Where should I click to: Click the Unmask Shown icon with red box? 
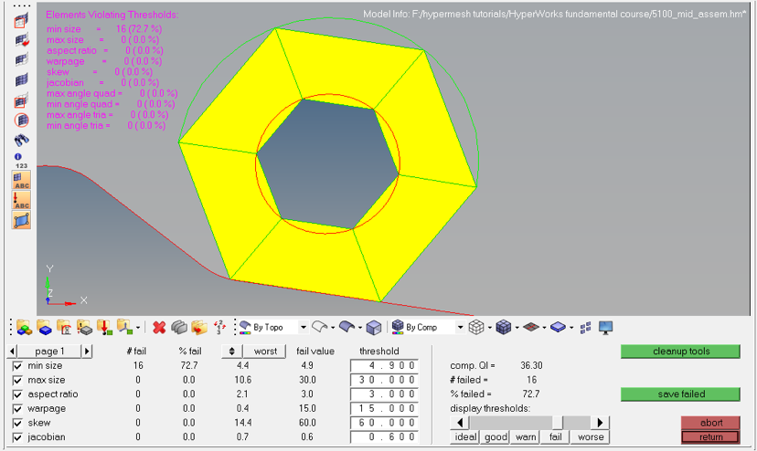[x=21, y=100]
